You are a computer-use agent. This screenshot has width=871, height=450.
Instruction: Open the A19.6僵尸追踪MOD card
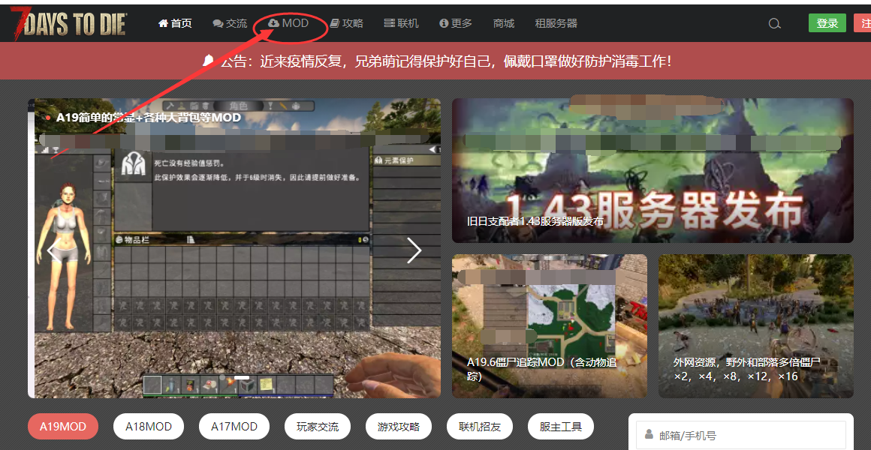[550, 325]
